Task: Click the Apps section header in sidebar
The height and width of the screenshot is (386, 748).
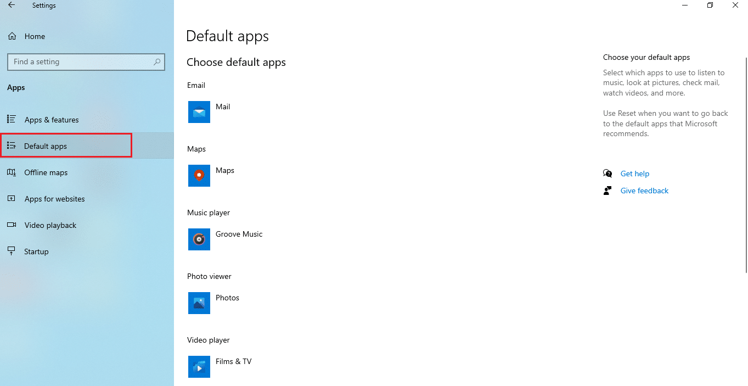Action: point(16,87)
